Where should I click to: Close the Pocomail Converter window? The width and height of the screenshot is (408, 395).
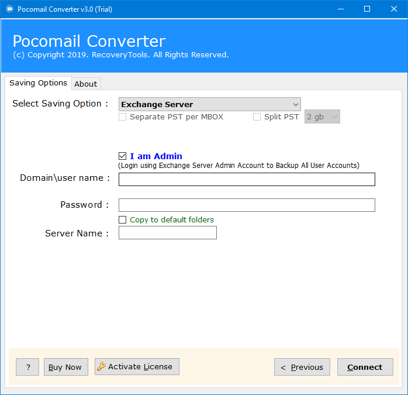[394, 9]
